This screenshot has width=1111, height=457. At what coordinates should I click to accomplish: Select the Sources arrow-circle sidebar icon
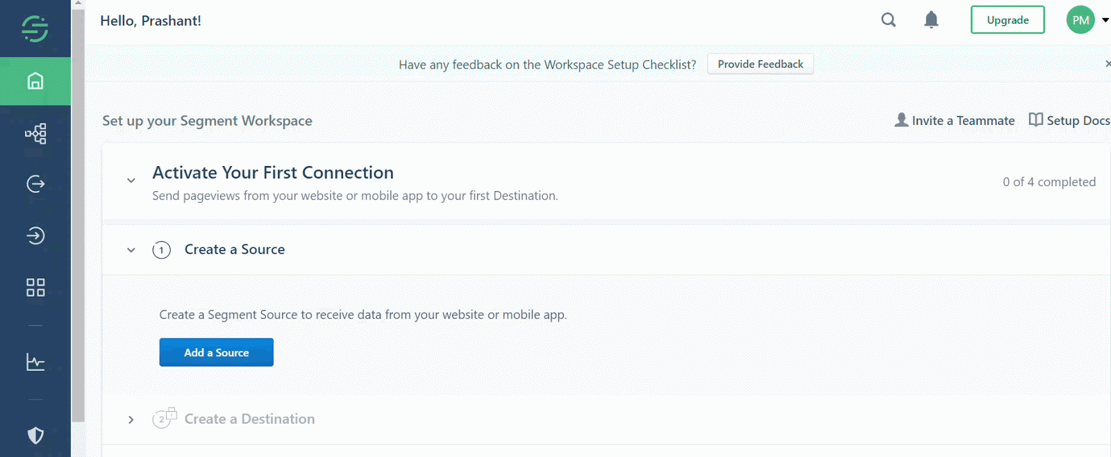click(x=35, y=184)
